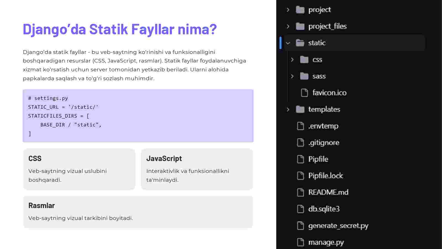Open the README.md file

tap(328, 192)
